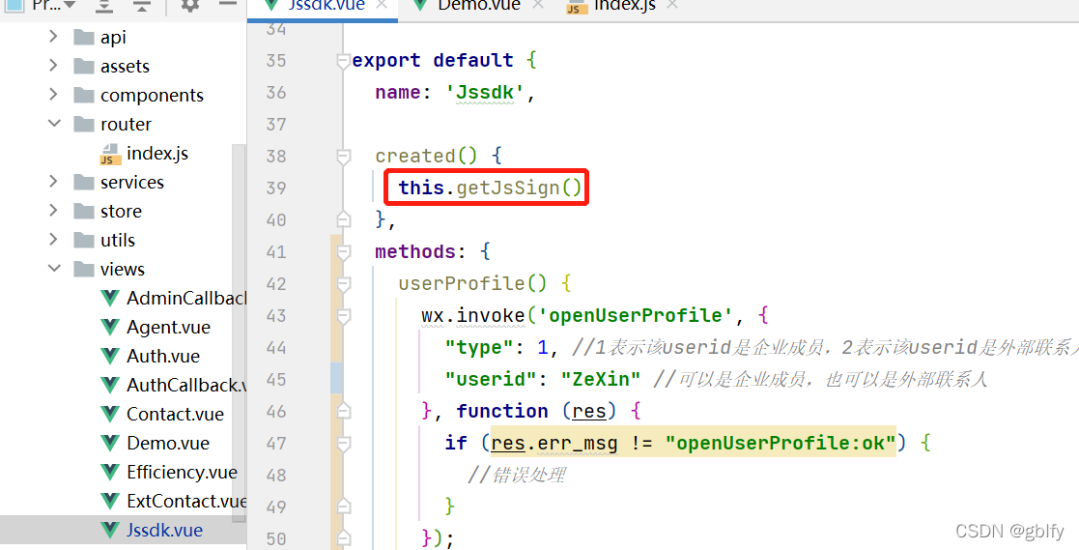Image resolution: width=1079 pixels, height=550 pixels.
Task: Close the Demo.vue editor tab
Action: tap(537, 5)
